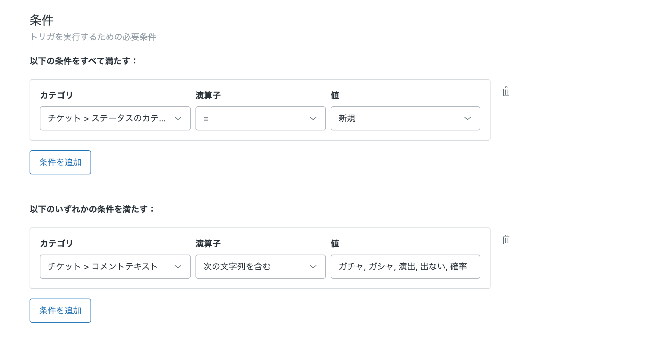
Task: Open the 次の文字列を含む operator dropdown
Action: (x=253, y=267)
